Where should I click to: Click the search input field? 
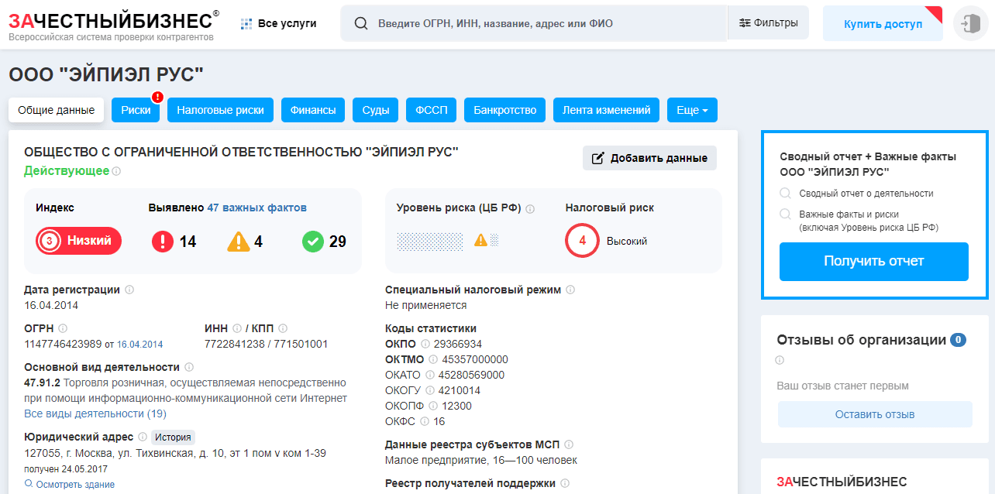pyautogui.click(x=542, y=23)
